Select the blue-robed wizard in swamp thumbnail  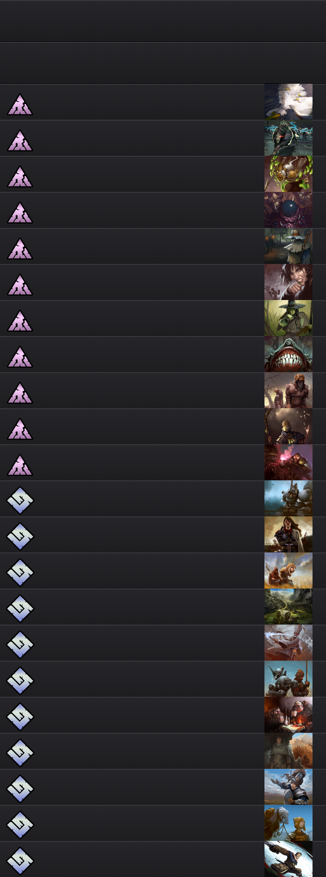(x=288, y=246)
